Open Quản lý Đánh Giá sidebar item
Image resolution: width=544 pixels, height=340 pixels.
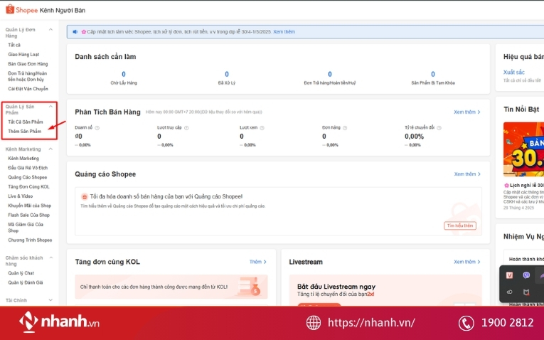[26, 282]
